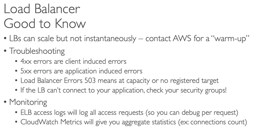
Task: Click the bullet dot before Troubleshooting
Action: (x=6, y=51)
